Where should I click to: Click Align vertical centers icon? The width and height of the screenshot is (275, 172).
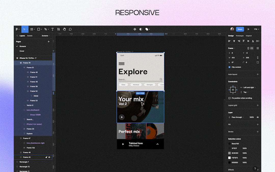tap(248, 41)
